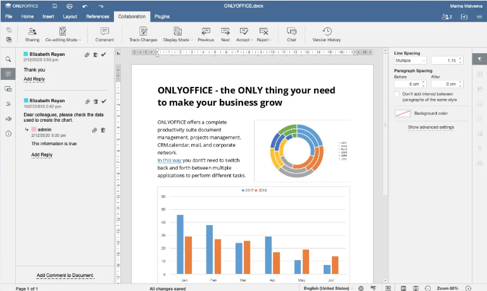Screen dimensions: 487x291
Task: Switch to the Layout tab
Action: [70, 16]
